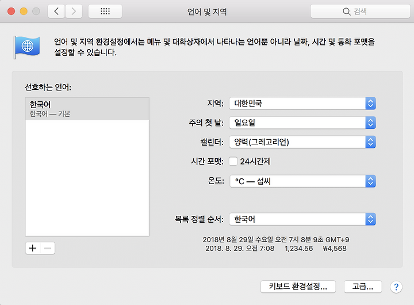Click the 목록 정렬 순서: label
The image size is (414, 305).
click(x=199, y=219)
